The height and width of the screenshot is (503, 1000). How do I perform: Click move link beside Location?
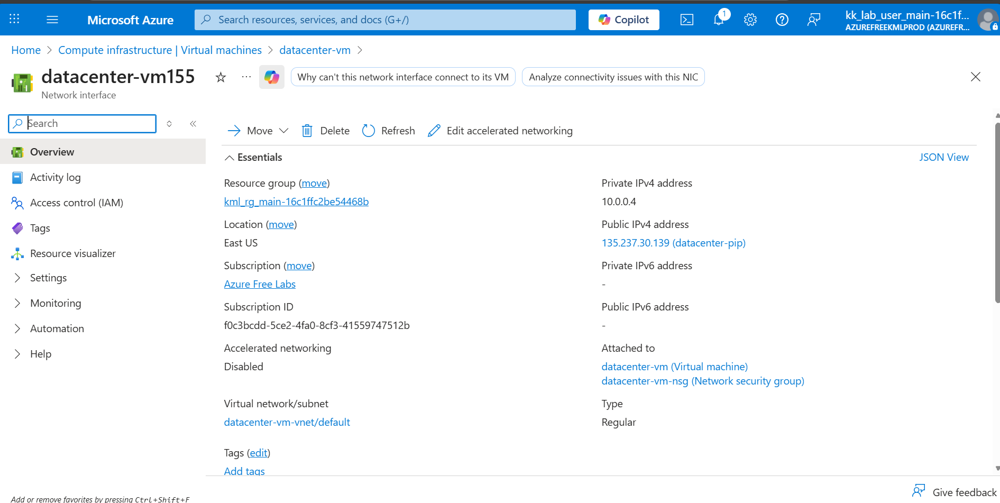(281, 224)
